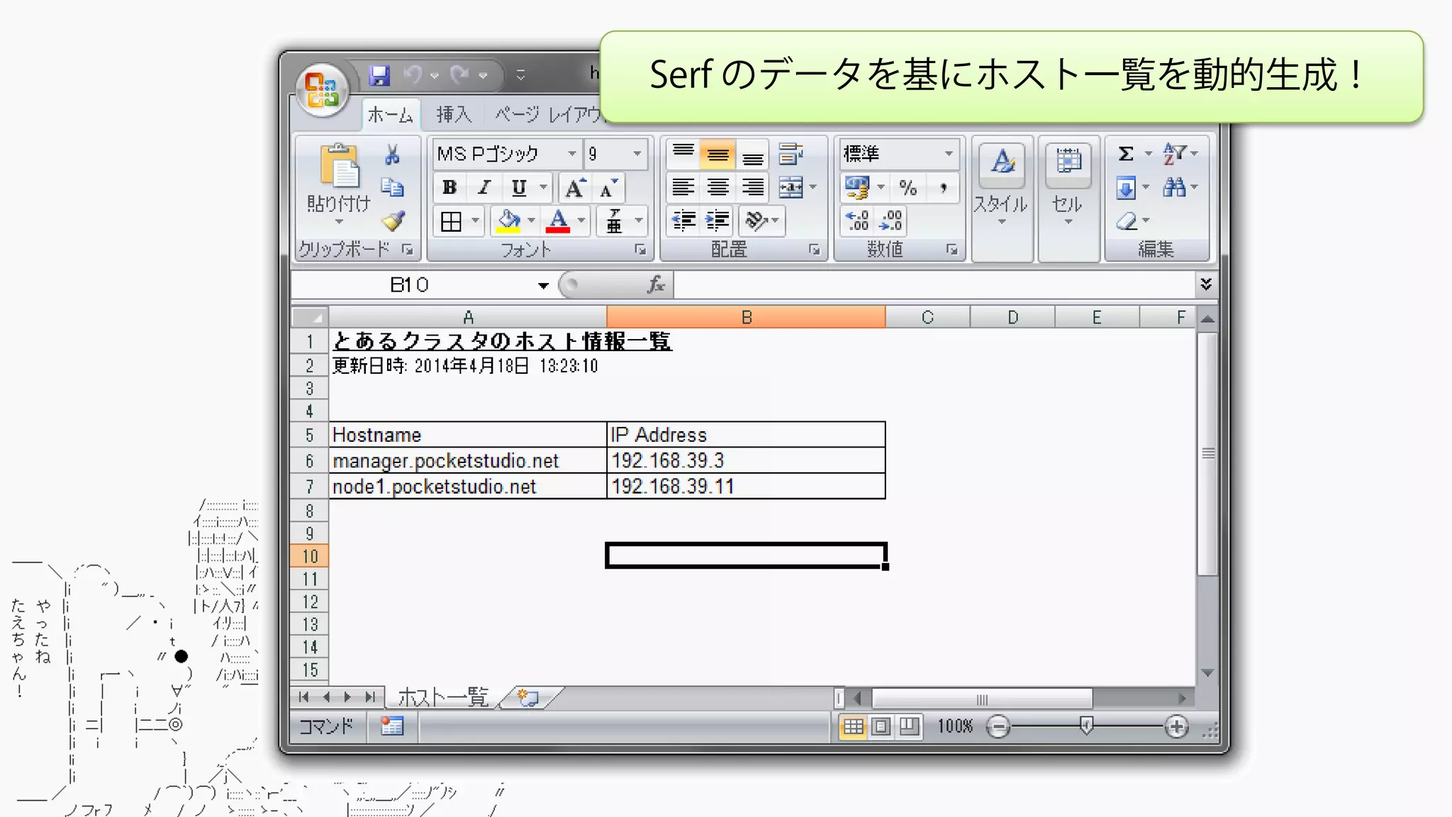Switch to the Insert ribbon tab
1452x817 pixels.
453,114
